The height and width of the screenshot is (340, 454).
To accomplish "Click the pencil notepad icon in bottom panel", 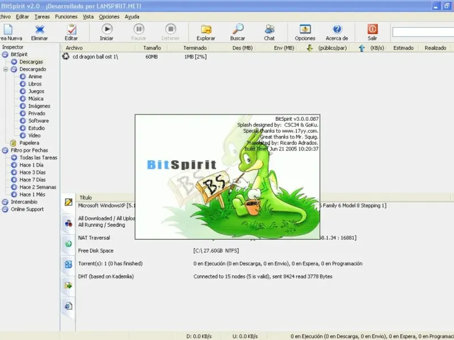I will 68,202.
